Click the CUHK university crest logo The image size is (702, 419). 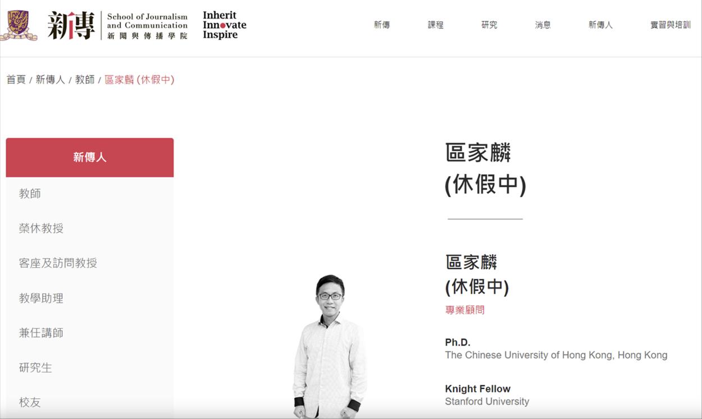click(x=19, y=25)
